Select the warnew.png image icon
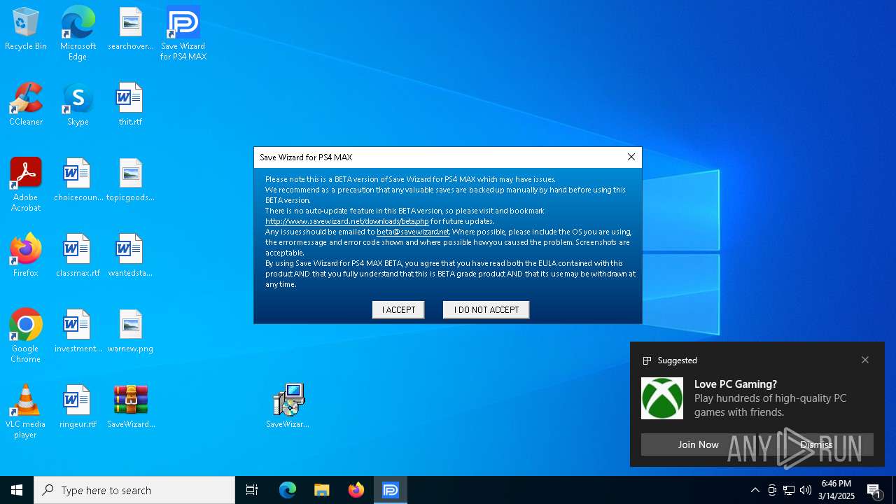 [130, 332]
